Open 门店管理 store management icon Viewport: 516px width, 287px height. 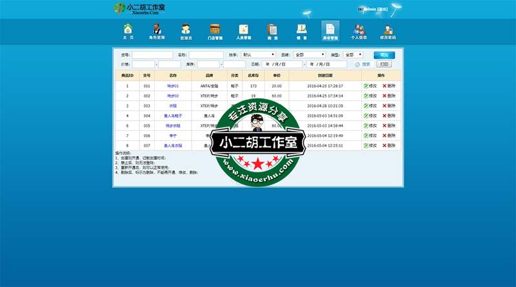(215, 30)
